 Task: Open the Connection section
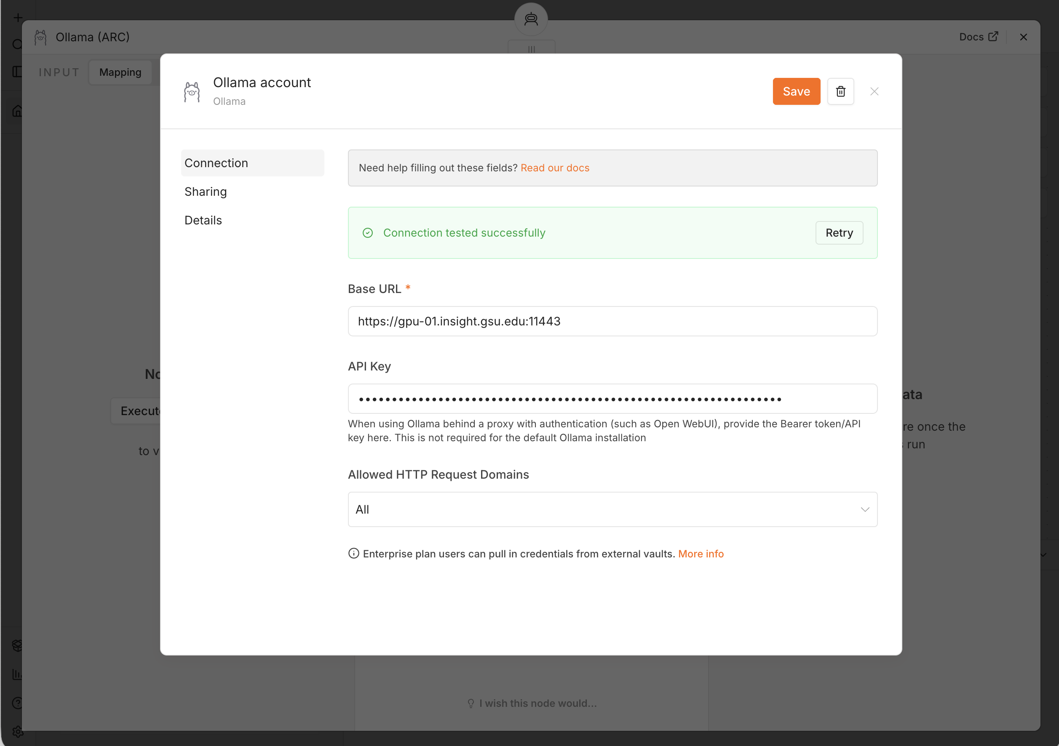pyautogui.click(x=252, y=163)
